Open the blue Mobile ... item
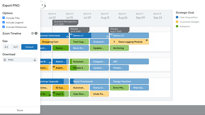 (119, 68)
